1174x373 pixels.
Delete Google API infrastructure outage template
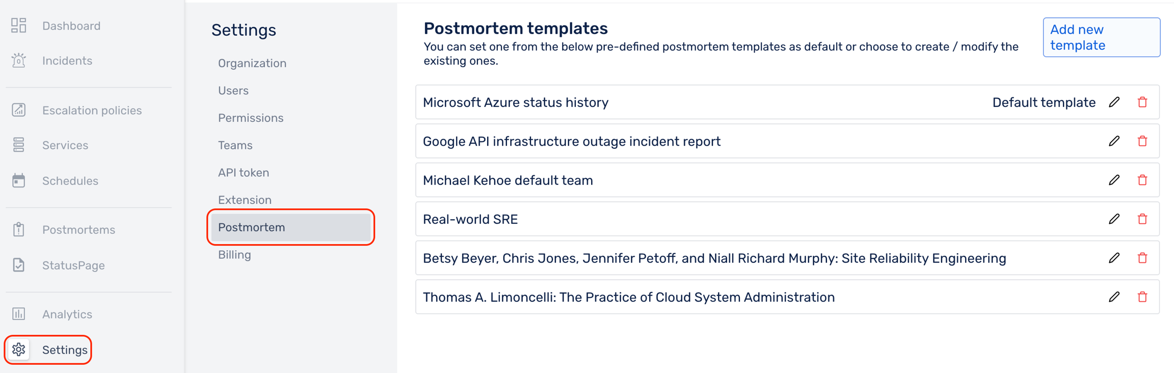(1142, 141)
